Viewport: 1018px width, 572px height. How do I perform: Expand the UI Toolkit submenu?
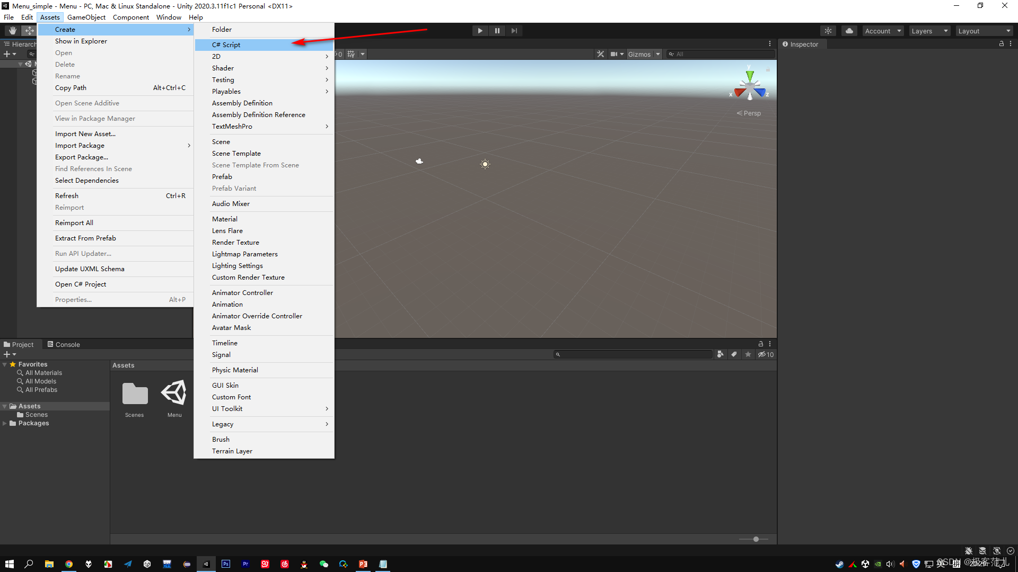point(264,409)
